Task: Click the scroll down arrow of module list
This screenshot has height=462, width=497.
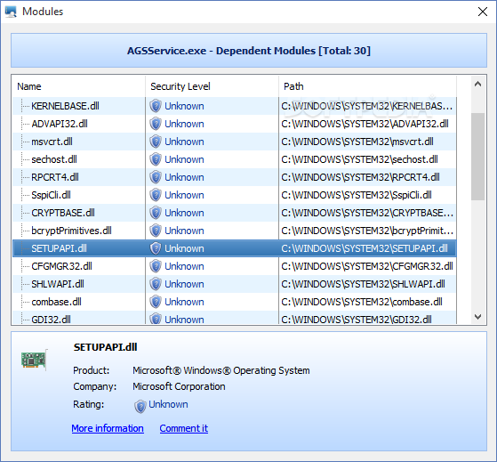Action: tap(478, 316)
